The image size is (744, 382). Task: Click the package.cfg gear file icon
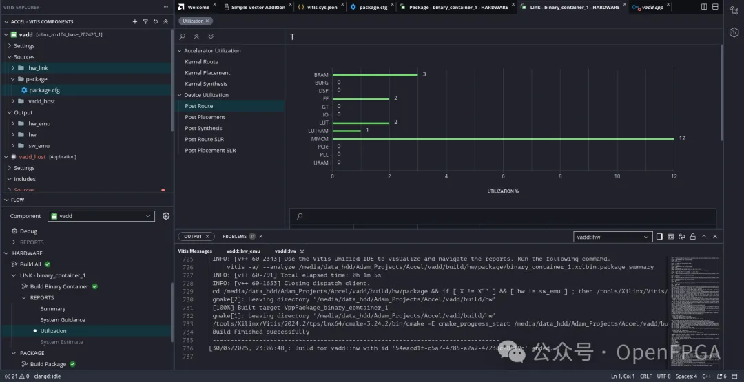(x=24, y=90)
